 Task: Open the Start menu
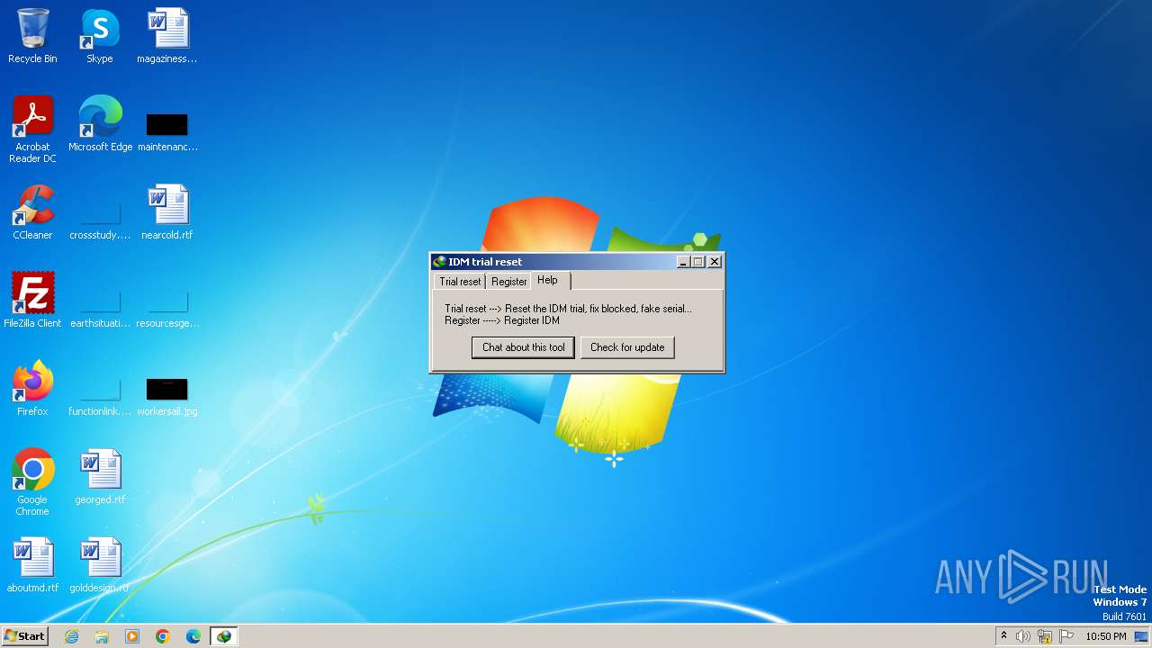coord(25,636)
